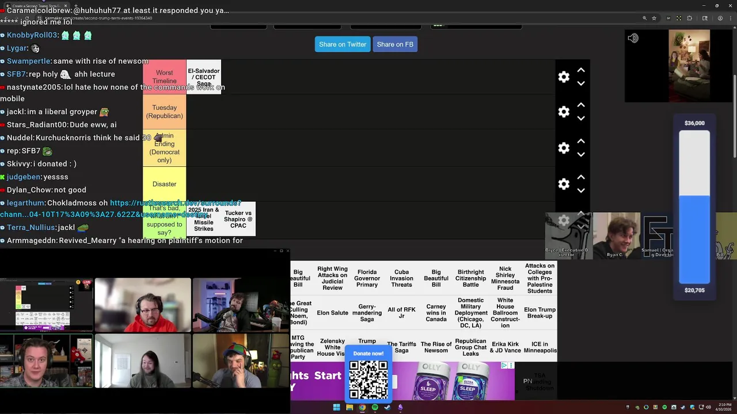Open Chrome three-dot menu

click(x=731, y=18)
